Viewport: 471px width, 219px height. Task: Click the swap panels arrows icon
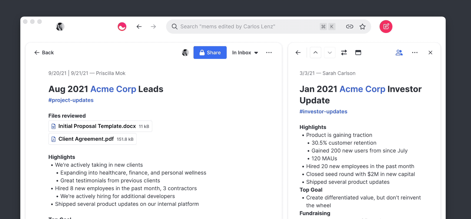344,52
